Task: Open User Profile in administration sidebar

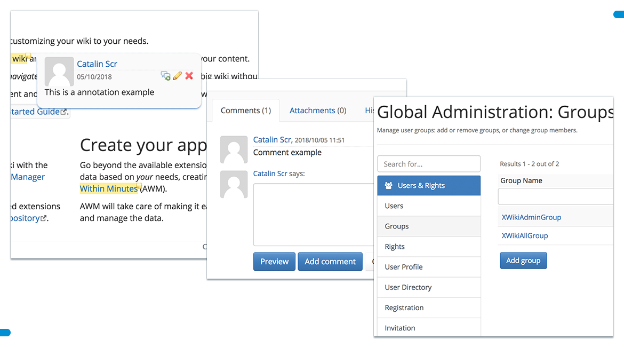Action: coord(429,267)
